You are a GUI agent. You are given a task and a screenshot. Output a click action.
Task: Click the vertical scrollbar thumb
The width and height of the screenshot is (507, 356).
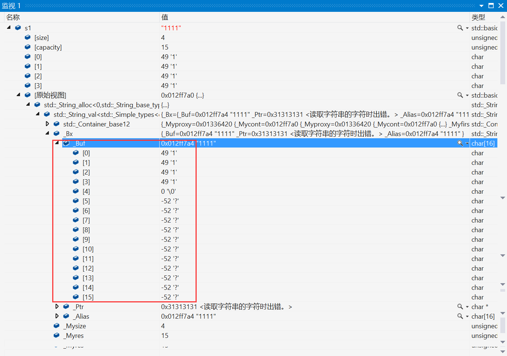click(x=503, y=53)
